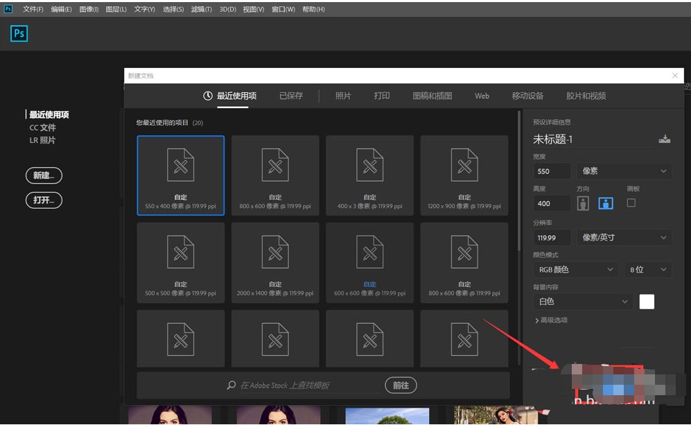Open the 像素/英寸 resolution unit dropdown
This screenshot has height=425, width=691.
click(624, 237)
